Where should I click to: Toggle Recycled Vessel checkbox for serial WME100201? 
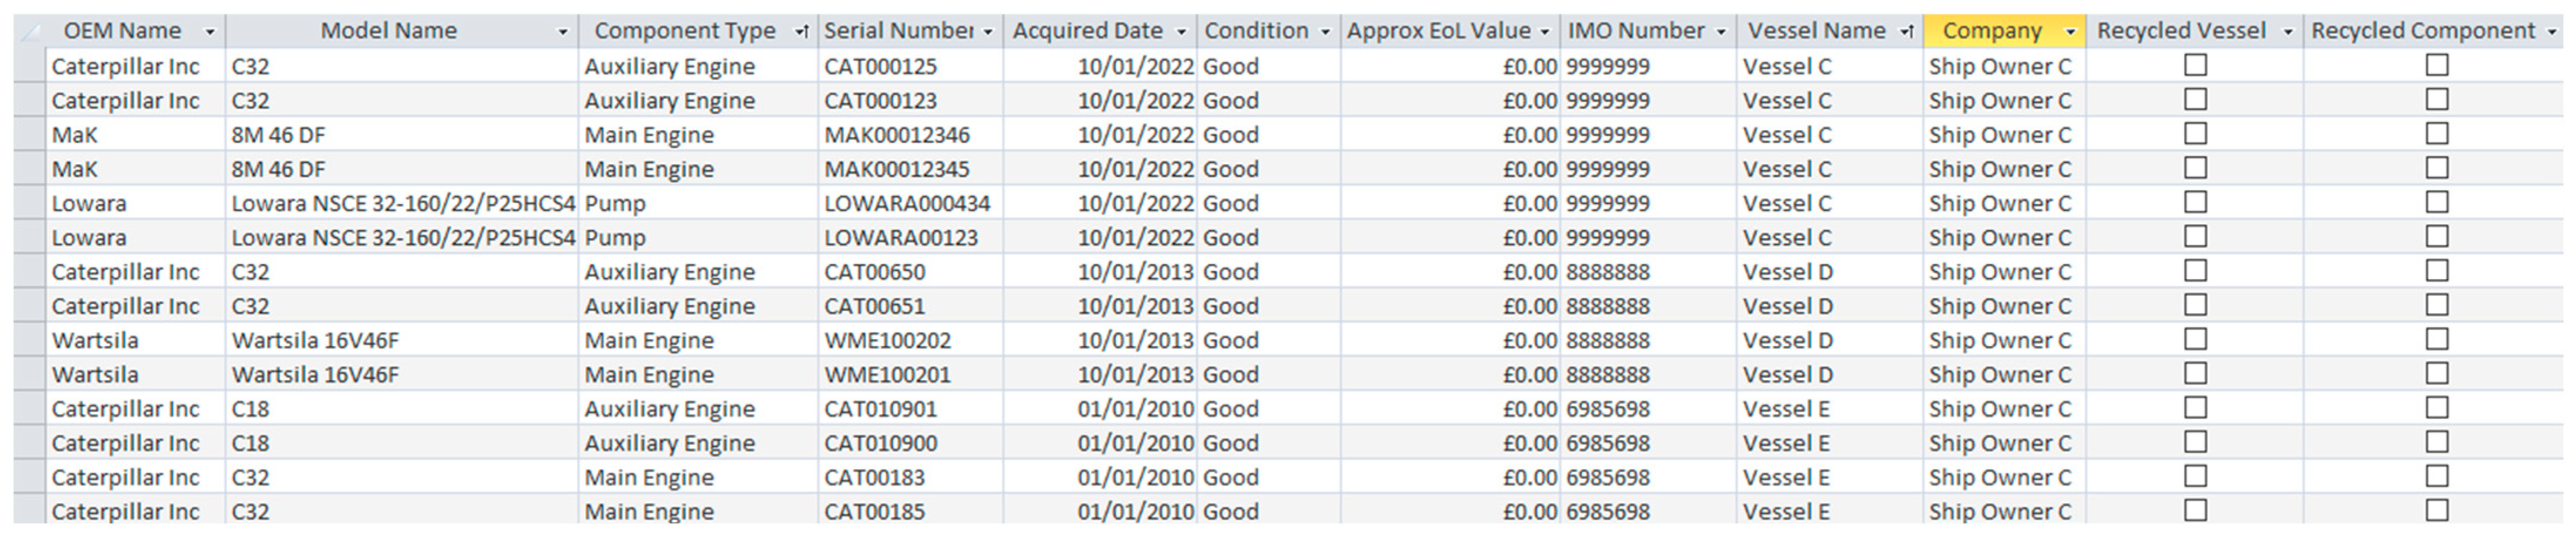tap(2196, 373)
